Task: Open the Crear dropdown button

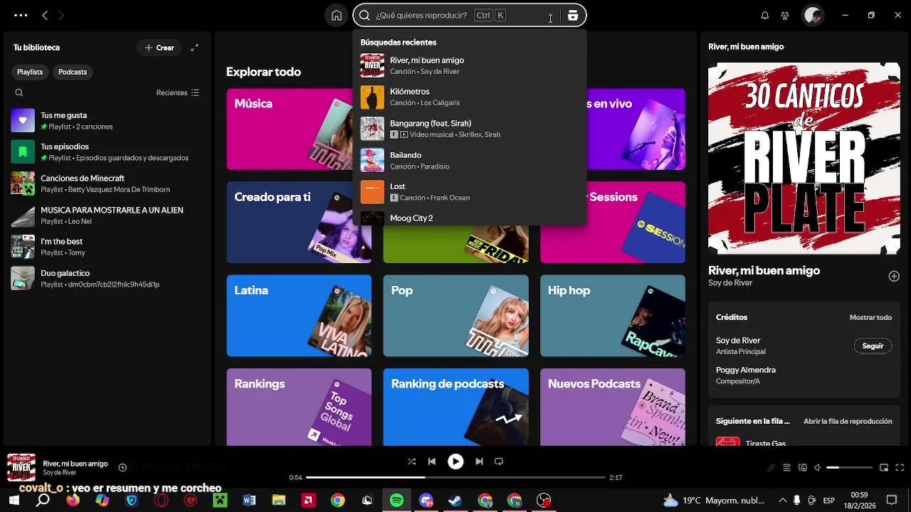Action: coord(159,48)
